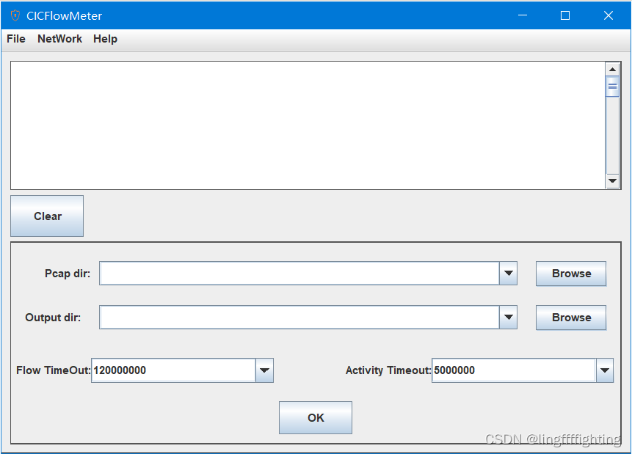Expand the Pcap dir dropdown

[508, 273]
